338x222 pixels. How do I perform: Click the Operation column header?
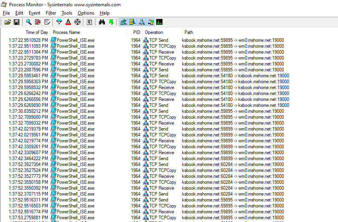click(162, 32)
